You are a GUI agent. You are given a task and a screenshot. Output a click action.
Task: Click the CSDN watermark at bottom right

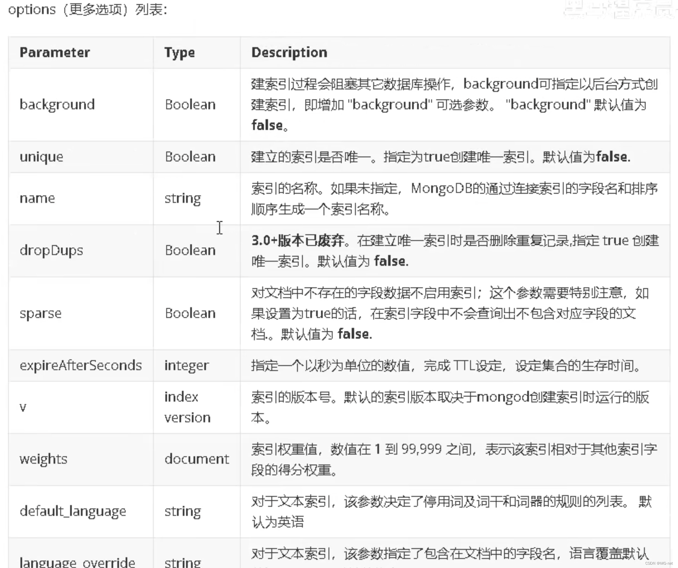659,563
